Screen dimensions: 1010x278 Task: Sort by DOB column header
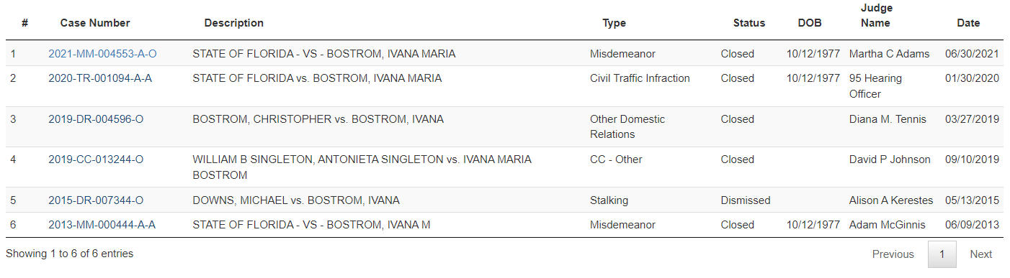810,23
